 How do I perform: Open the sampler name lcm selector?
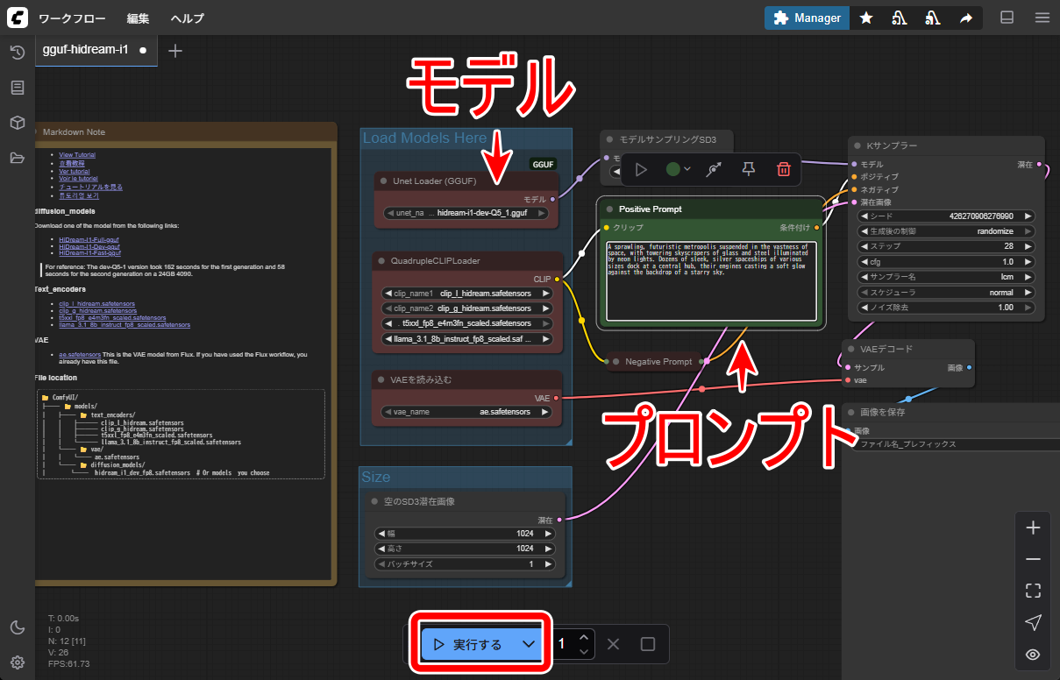946,276
